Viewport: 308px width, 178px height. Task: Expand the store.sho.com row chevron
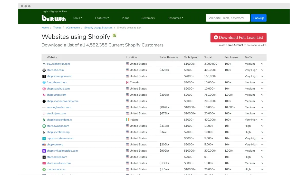(x=262, y=70)
